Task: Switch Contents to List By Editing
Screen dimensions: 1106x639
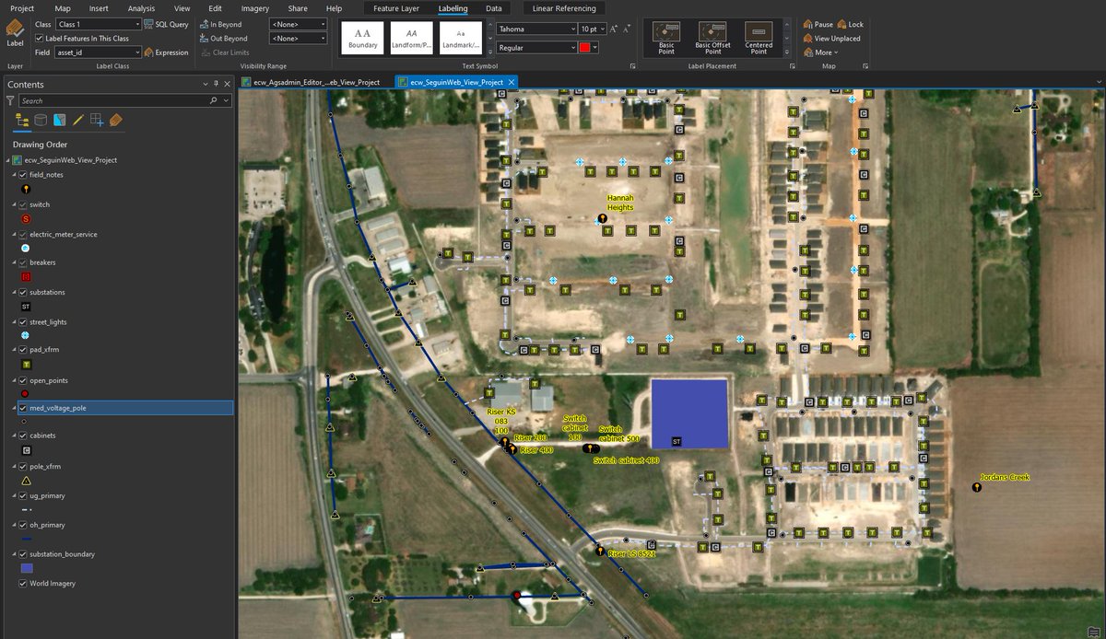Action: (x=78, y=120)
